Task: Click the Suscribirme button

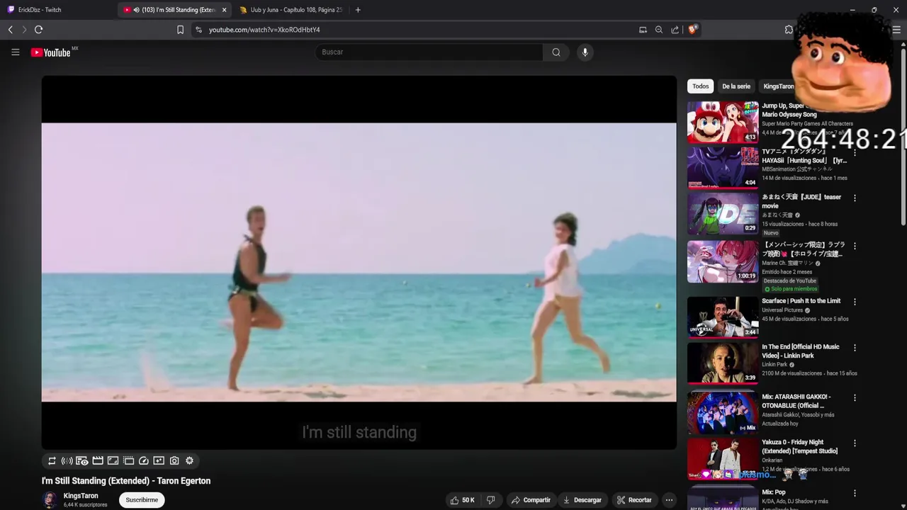Action: click(x=142, y=500)
